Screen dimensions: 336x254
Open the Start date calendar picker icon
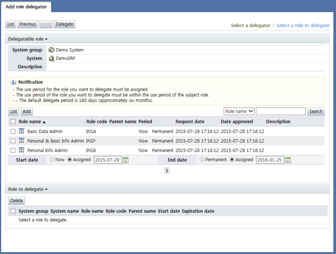126,160
